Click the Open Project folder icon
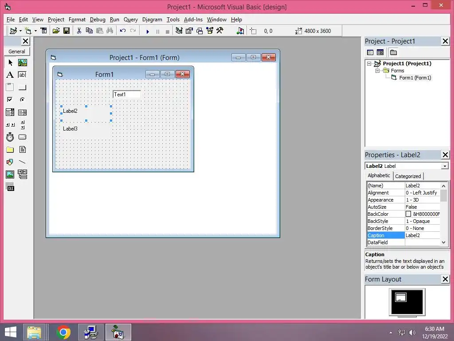 coord(56,31)
